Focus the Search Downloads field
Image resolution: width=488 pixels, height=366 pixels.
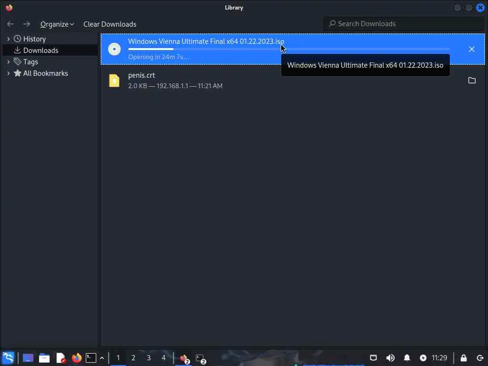403,24
